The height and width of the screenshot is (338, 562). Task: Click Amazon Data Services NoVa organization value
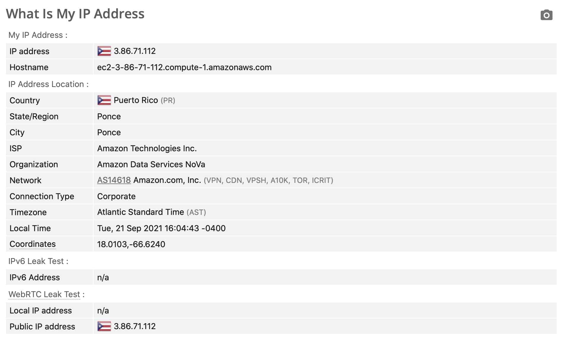tap(151, 164)
